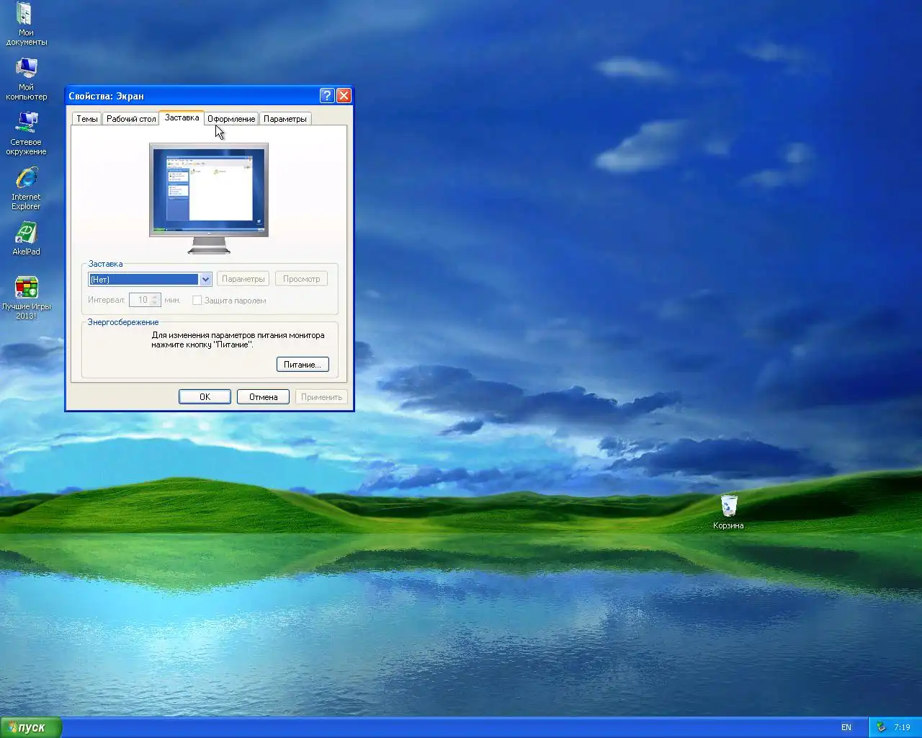Screen dimensions: 922x738
Task: Select the Сетевое окружение icon
Action: coord(26,133)
